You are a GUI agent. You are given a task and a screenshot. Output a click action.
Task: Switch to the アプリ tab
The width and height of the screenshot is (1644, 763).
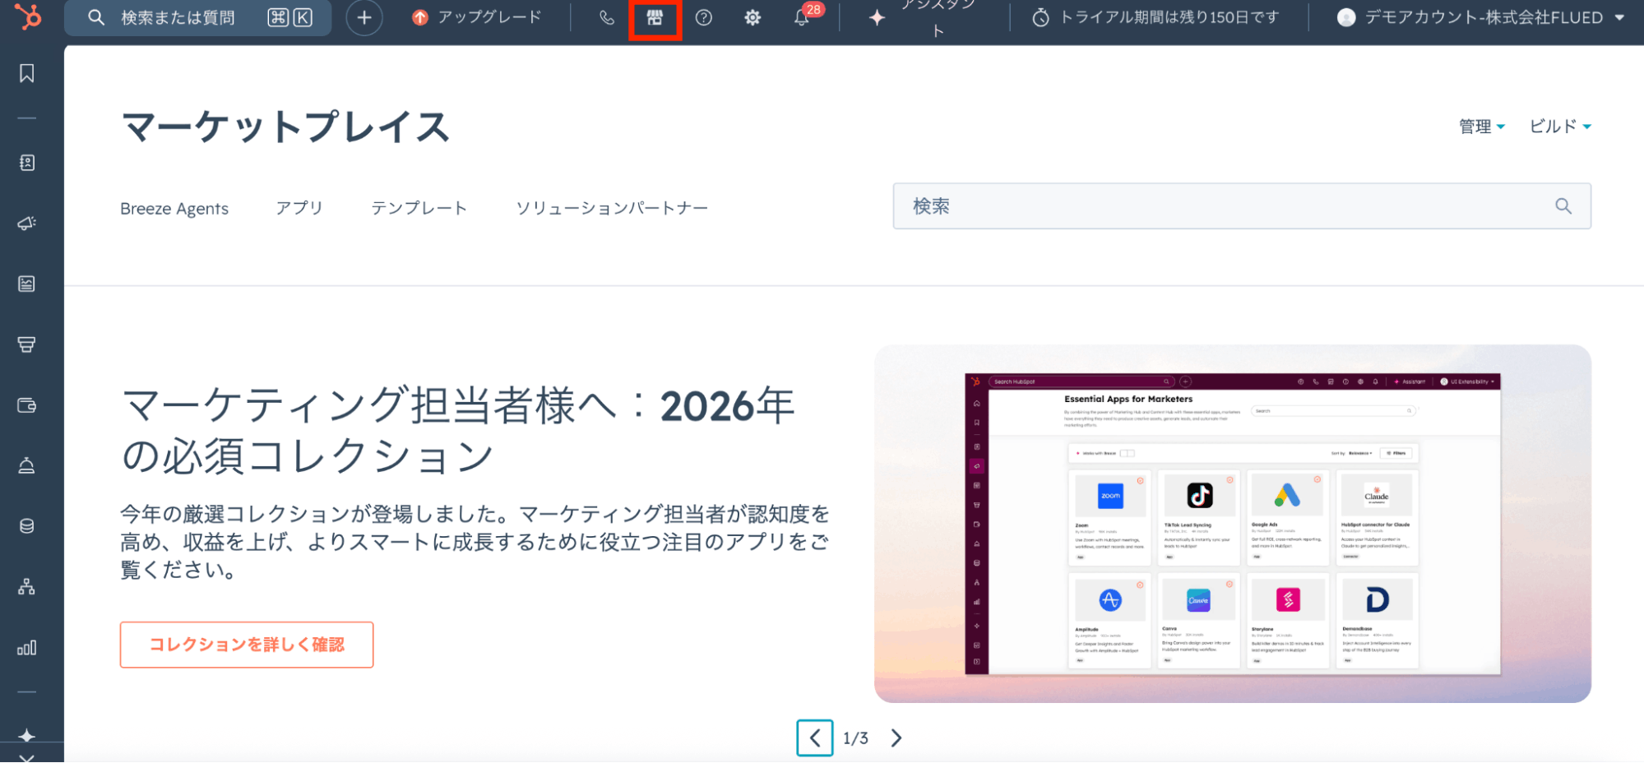pyautogui.click(x=299, y=209)
